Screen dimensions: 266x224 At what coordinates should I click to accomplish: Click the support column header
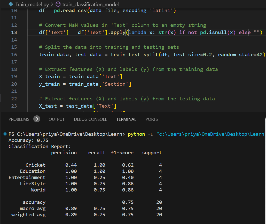pyautogui.click(x=152, y=153)
